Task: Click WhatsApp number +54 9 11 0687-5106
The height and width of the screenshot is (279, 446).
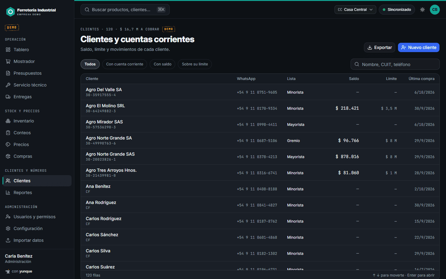Action: coord(257,141)
